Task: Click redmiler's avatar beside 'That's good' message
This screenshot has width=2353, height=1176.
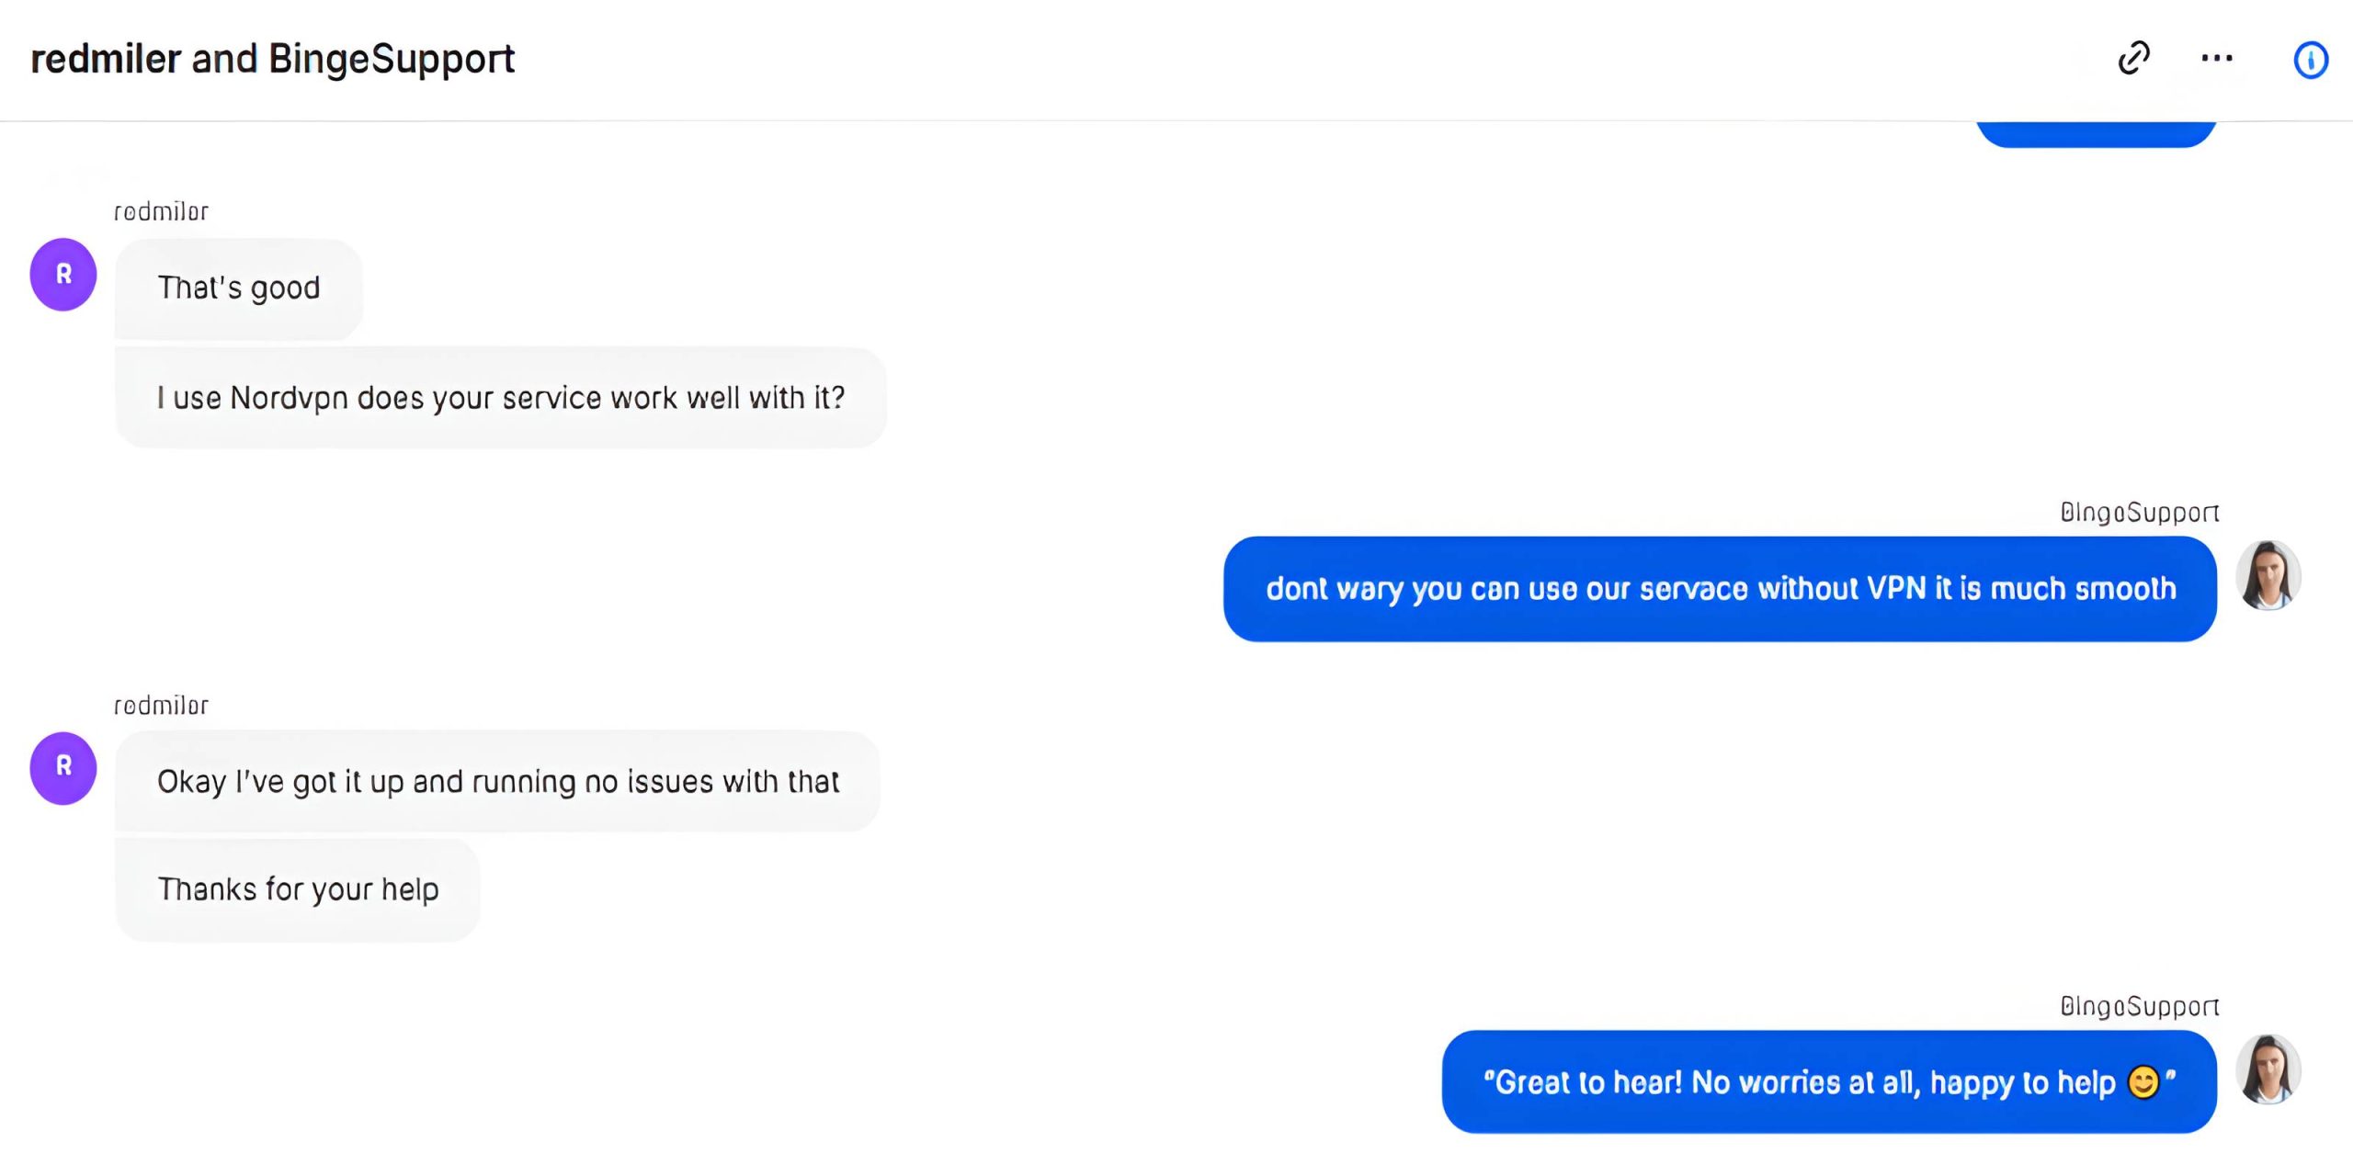Action: (63, 275)
